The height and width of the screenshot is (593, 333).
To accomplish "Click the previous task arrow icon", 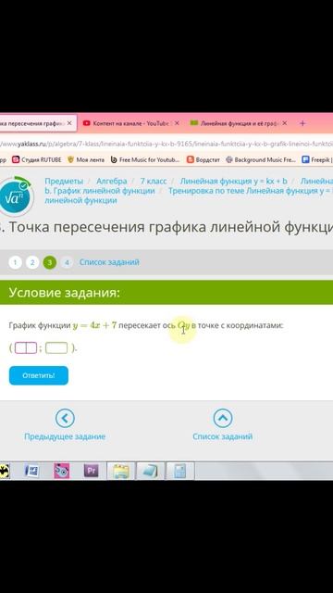I will (x=65, y=418).
